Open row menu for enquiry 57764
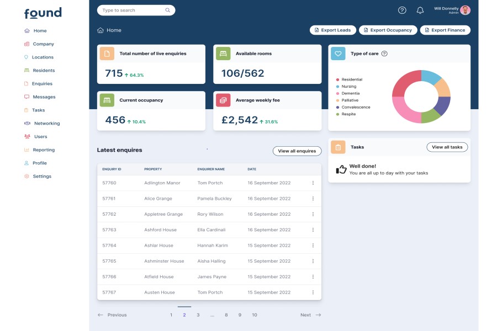 point(313,245)
